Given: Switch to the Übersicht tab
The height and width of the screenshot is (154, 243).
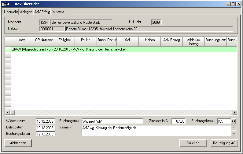Looking at the screenshot, I should 11,12.
